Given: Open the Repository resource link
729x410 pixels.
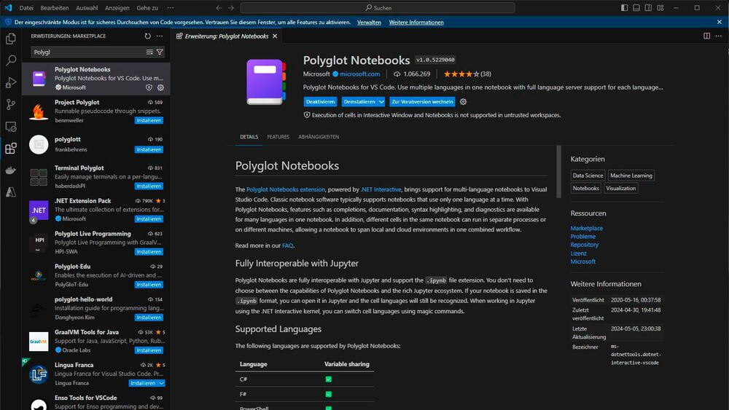Looking at the screenshot, I should tap(585, 245).
